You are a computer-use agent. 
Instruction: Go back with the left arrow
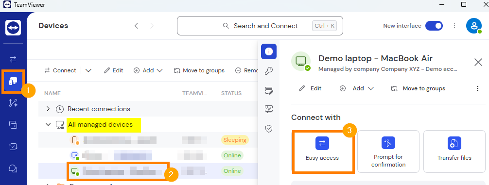tap(136, 26)
